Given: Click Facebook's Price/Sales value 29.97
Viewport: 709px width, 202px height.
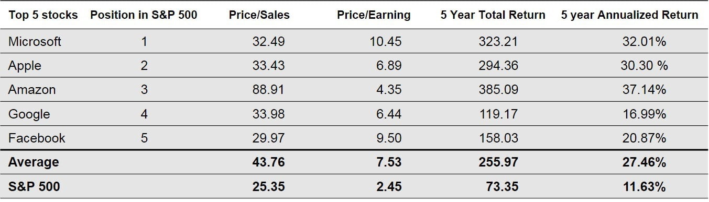Looking at the screenshot, I should [268, 138].
